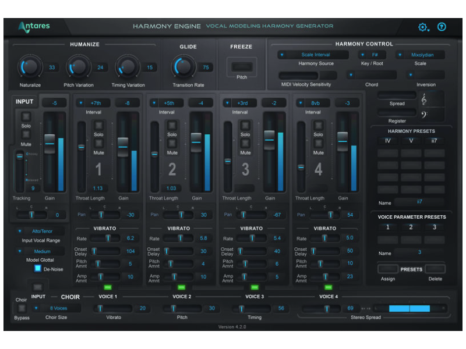Mute harmony voice 4
Image resolution: width=466 pixels, height=349 pixels.
coord(318,143)
